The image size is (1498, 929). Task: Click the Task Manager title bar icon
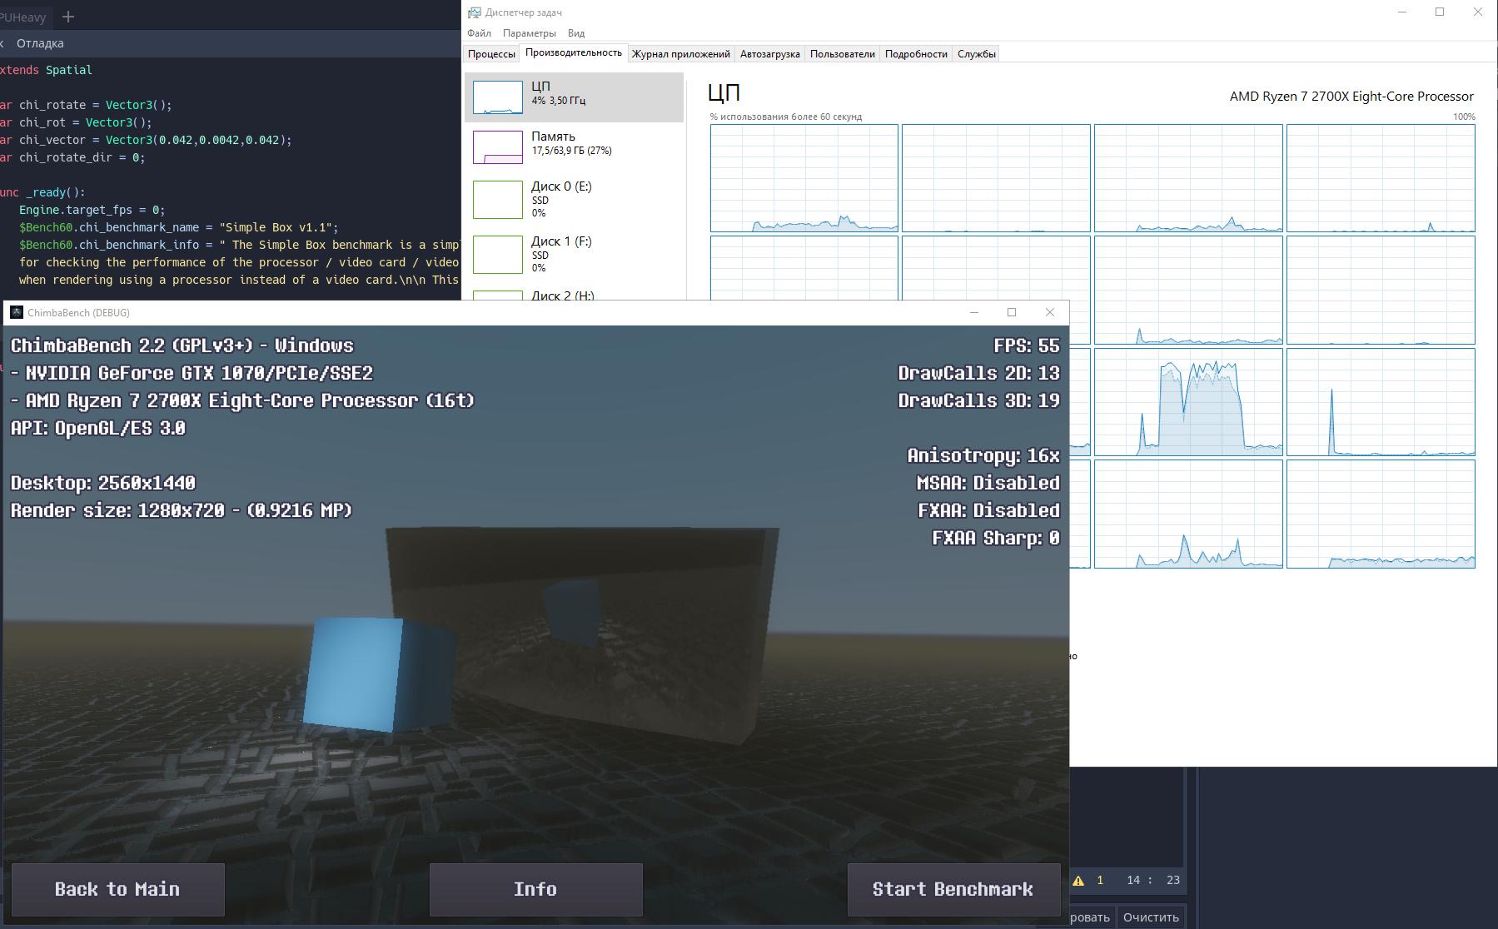click(475, 12)
